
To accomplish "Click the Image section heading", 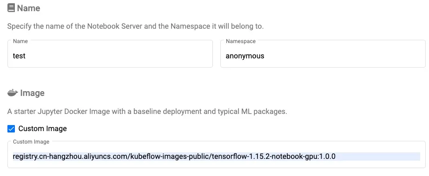I will click(x=32, y=93).
